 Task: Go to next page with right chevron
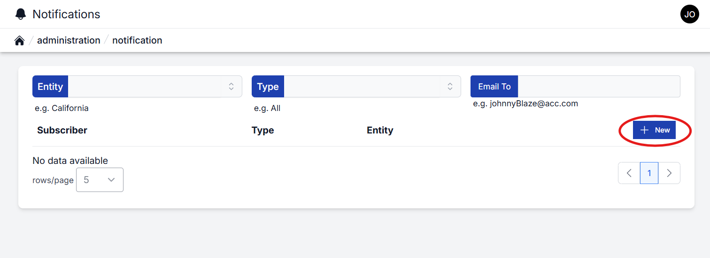point(669,173)
